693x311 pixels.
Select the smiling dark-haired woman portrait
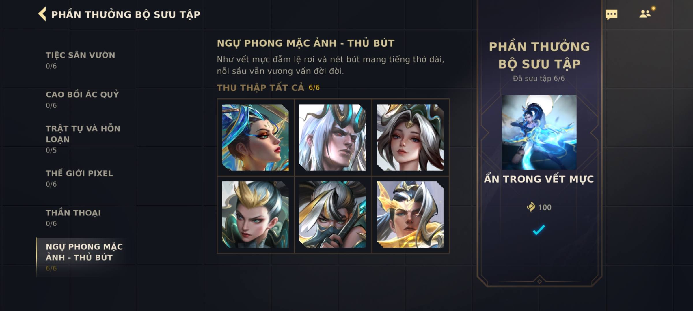(x=410, y=137)
